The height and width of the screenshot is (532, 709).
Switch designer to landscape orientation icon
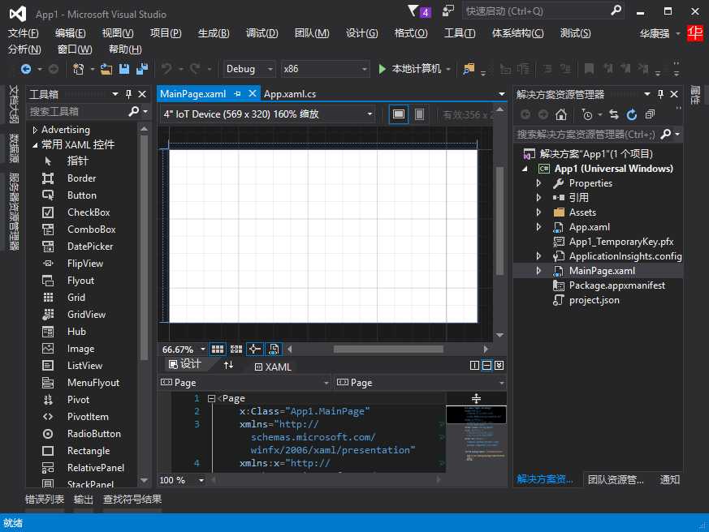[399, 114]
